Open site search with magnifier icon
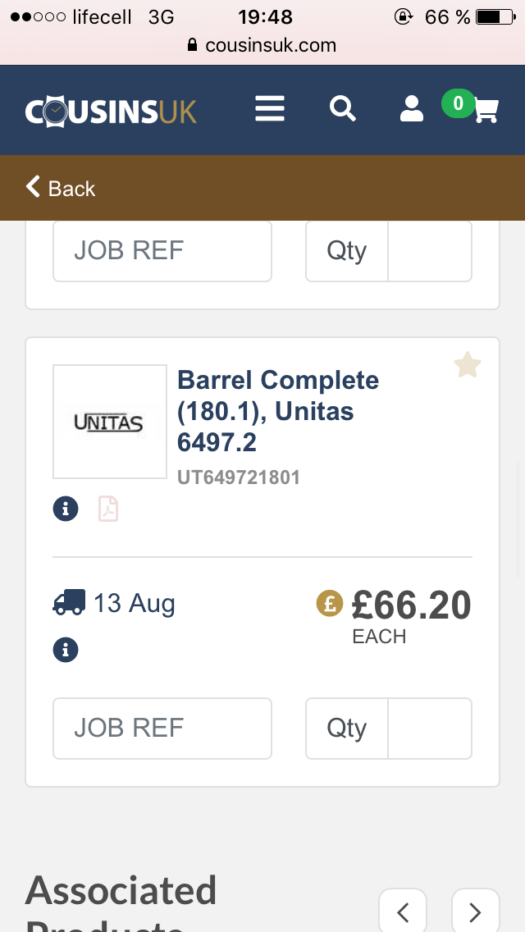Screen dimensions: 525x932 coord(342,108)
